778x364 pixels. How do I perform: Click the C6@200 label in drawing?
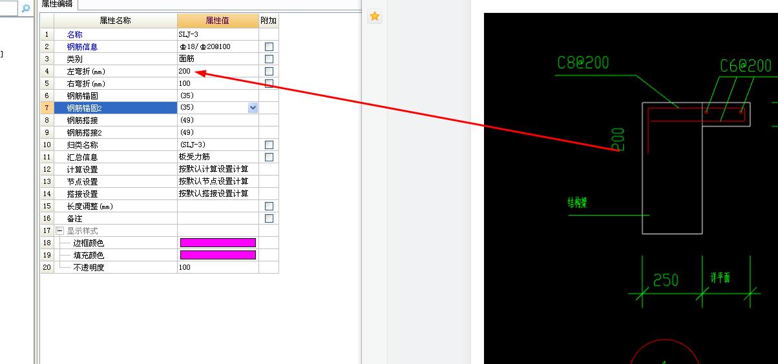746,65
